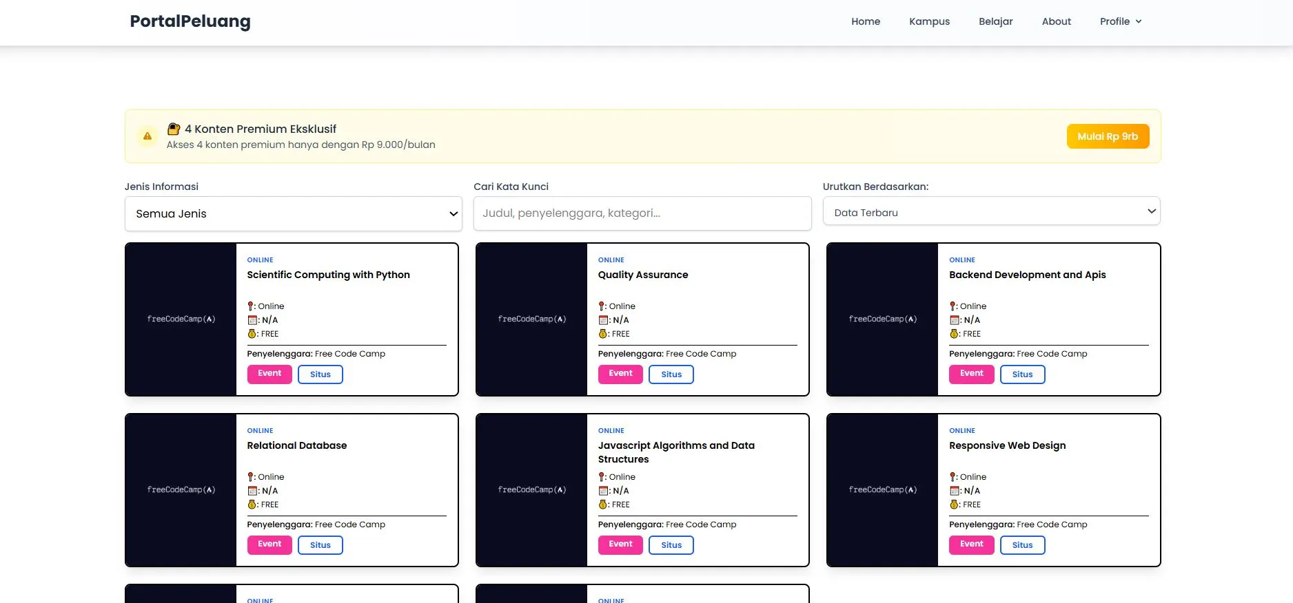The width and height of the screenshot is (1293, 603).
Task: Click location pin icon on Backend Development card
Action: 953,306
